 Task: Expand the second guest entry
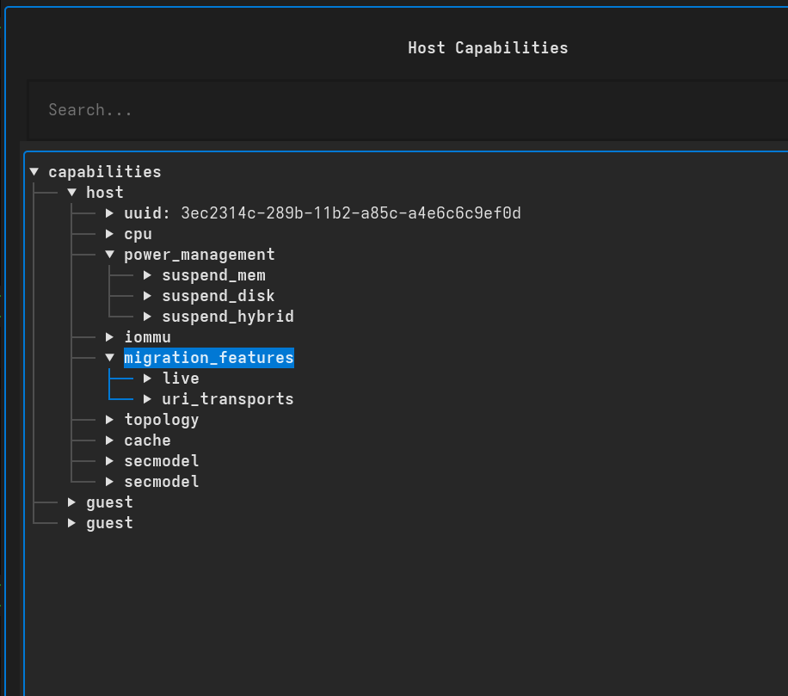[71, 522]
